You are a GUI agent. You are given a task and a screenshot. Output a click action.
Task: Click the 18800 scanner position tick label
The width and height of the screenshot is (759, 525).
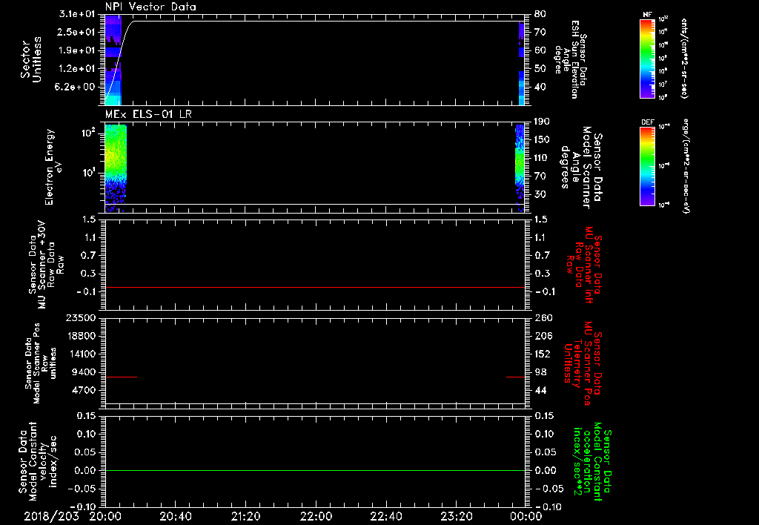(82, 336)
